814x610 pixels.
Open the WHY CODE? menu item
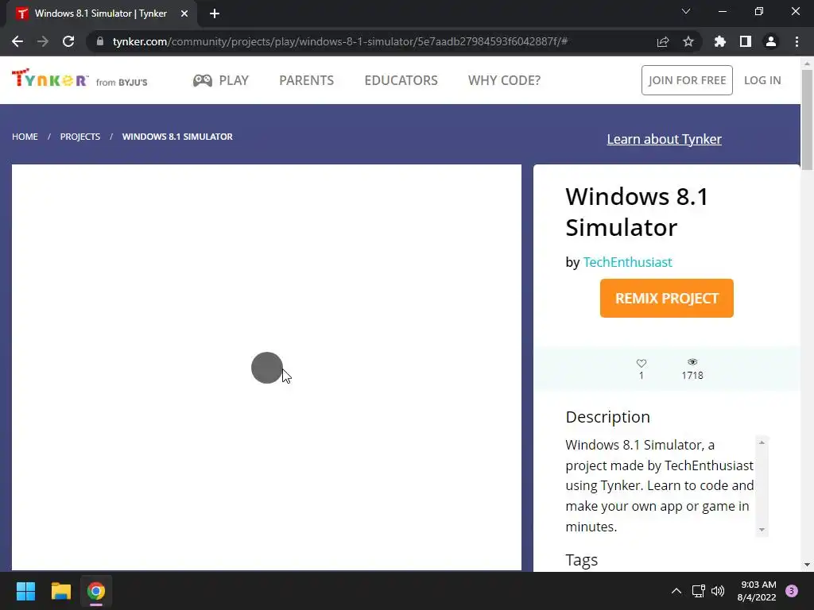click(504, 80)
